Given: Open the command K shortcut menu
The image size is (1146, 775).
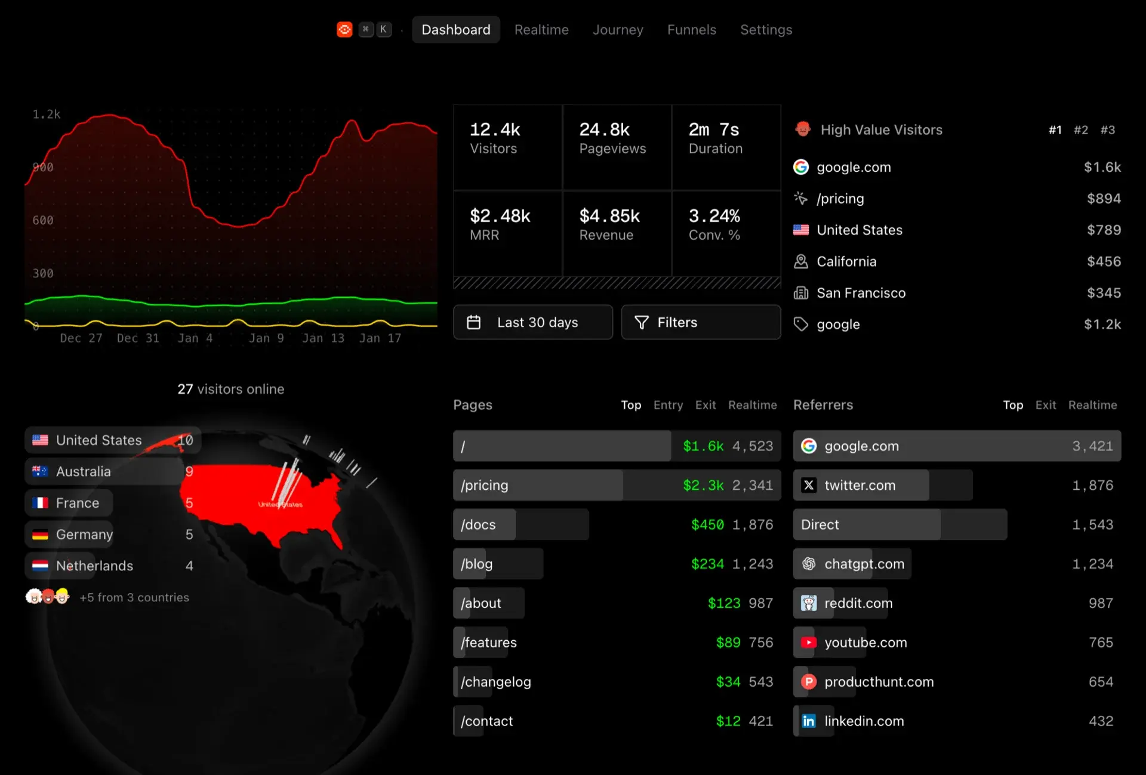Looking at the screenshot, I should coord(375,29).
